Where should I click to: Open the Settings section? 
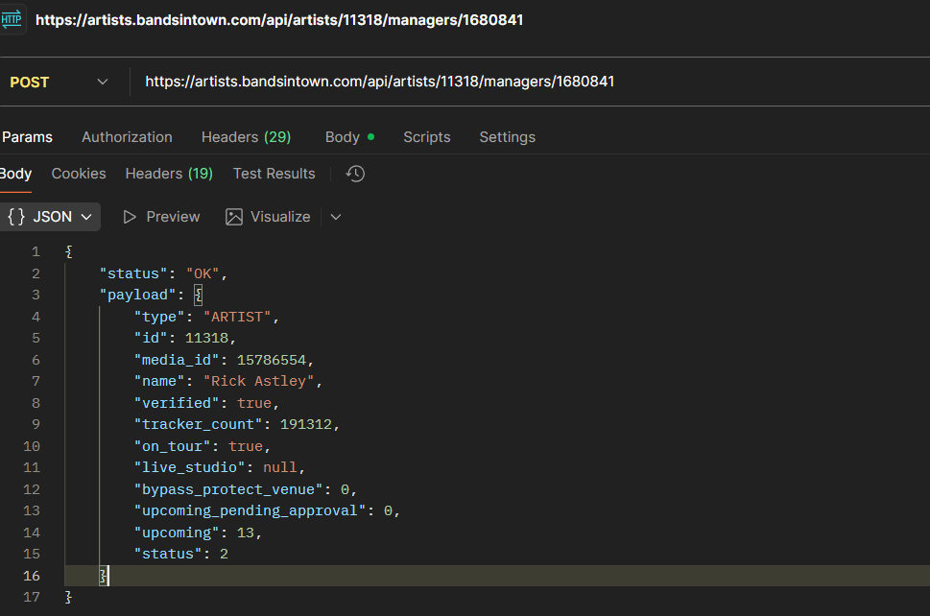pyautogui.click(x=507, y=137)
